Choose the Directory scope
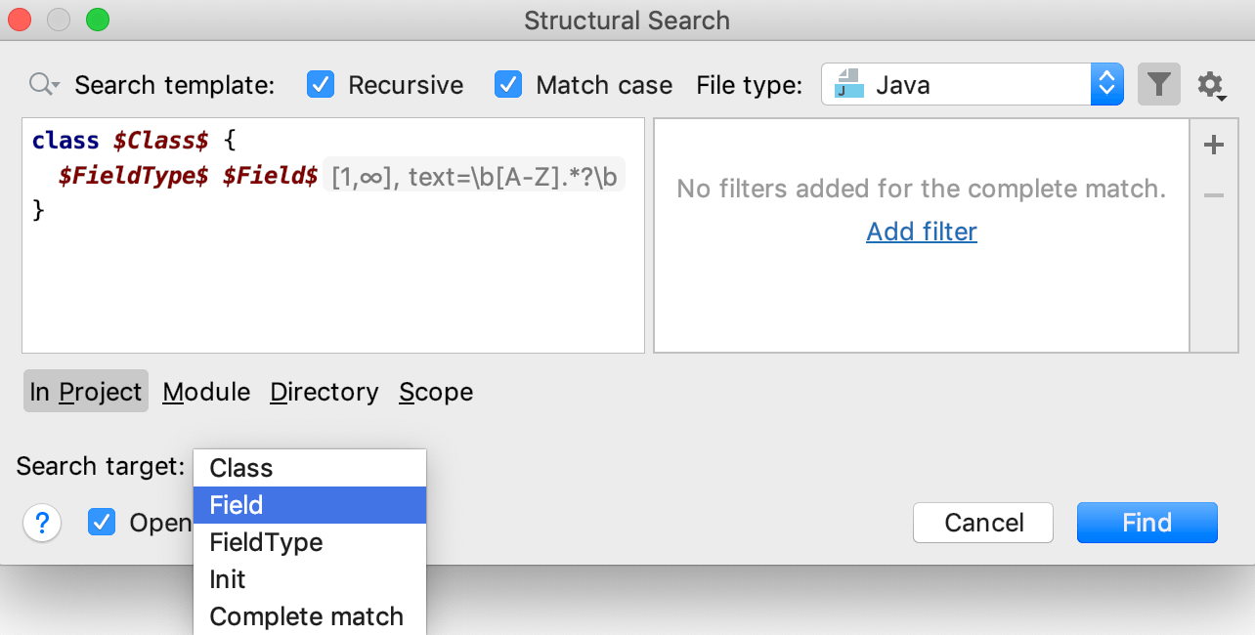The image size is (1255, 635). click(325, 392)
